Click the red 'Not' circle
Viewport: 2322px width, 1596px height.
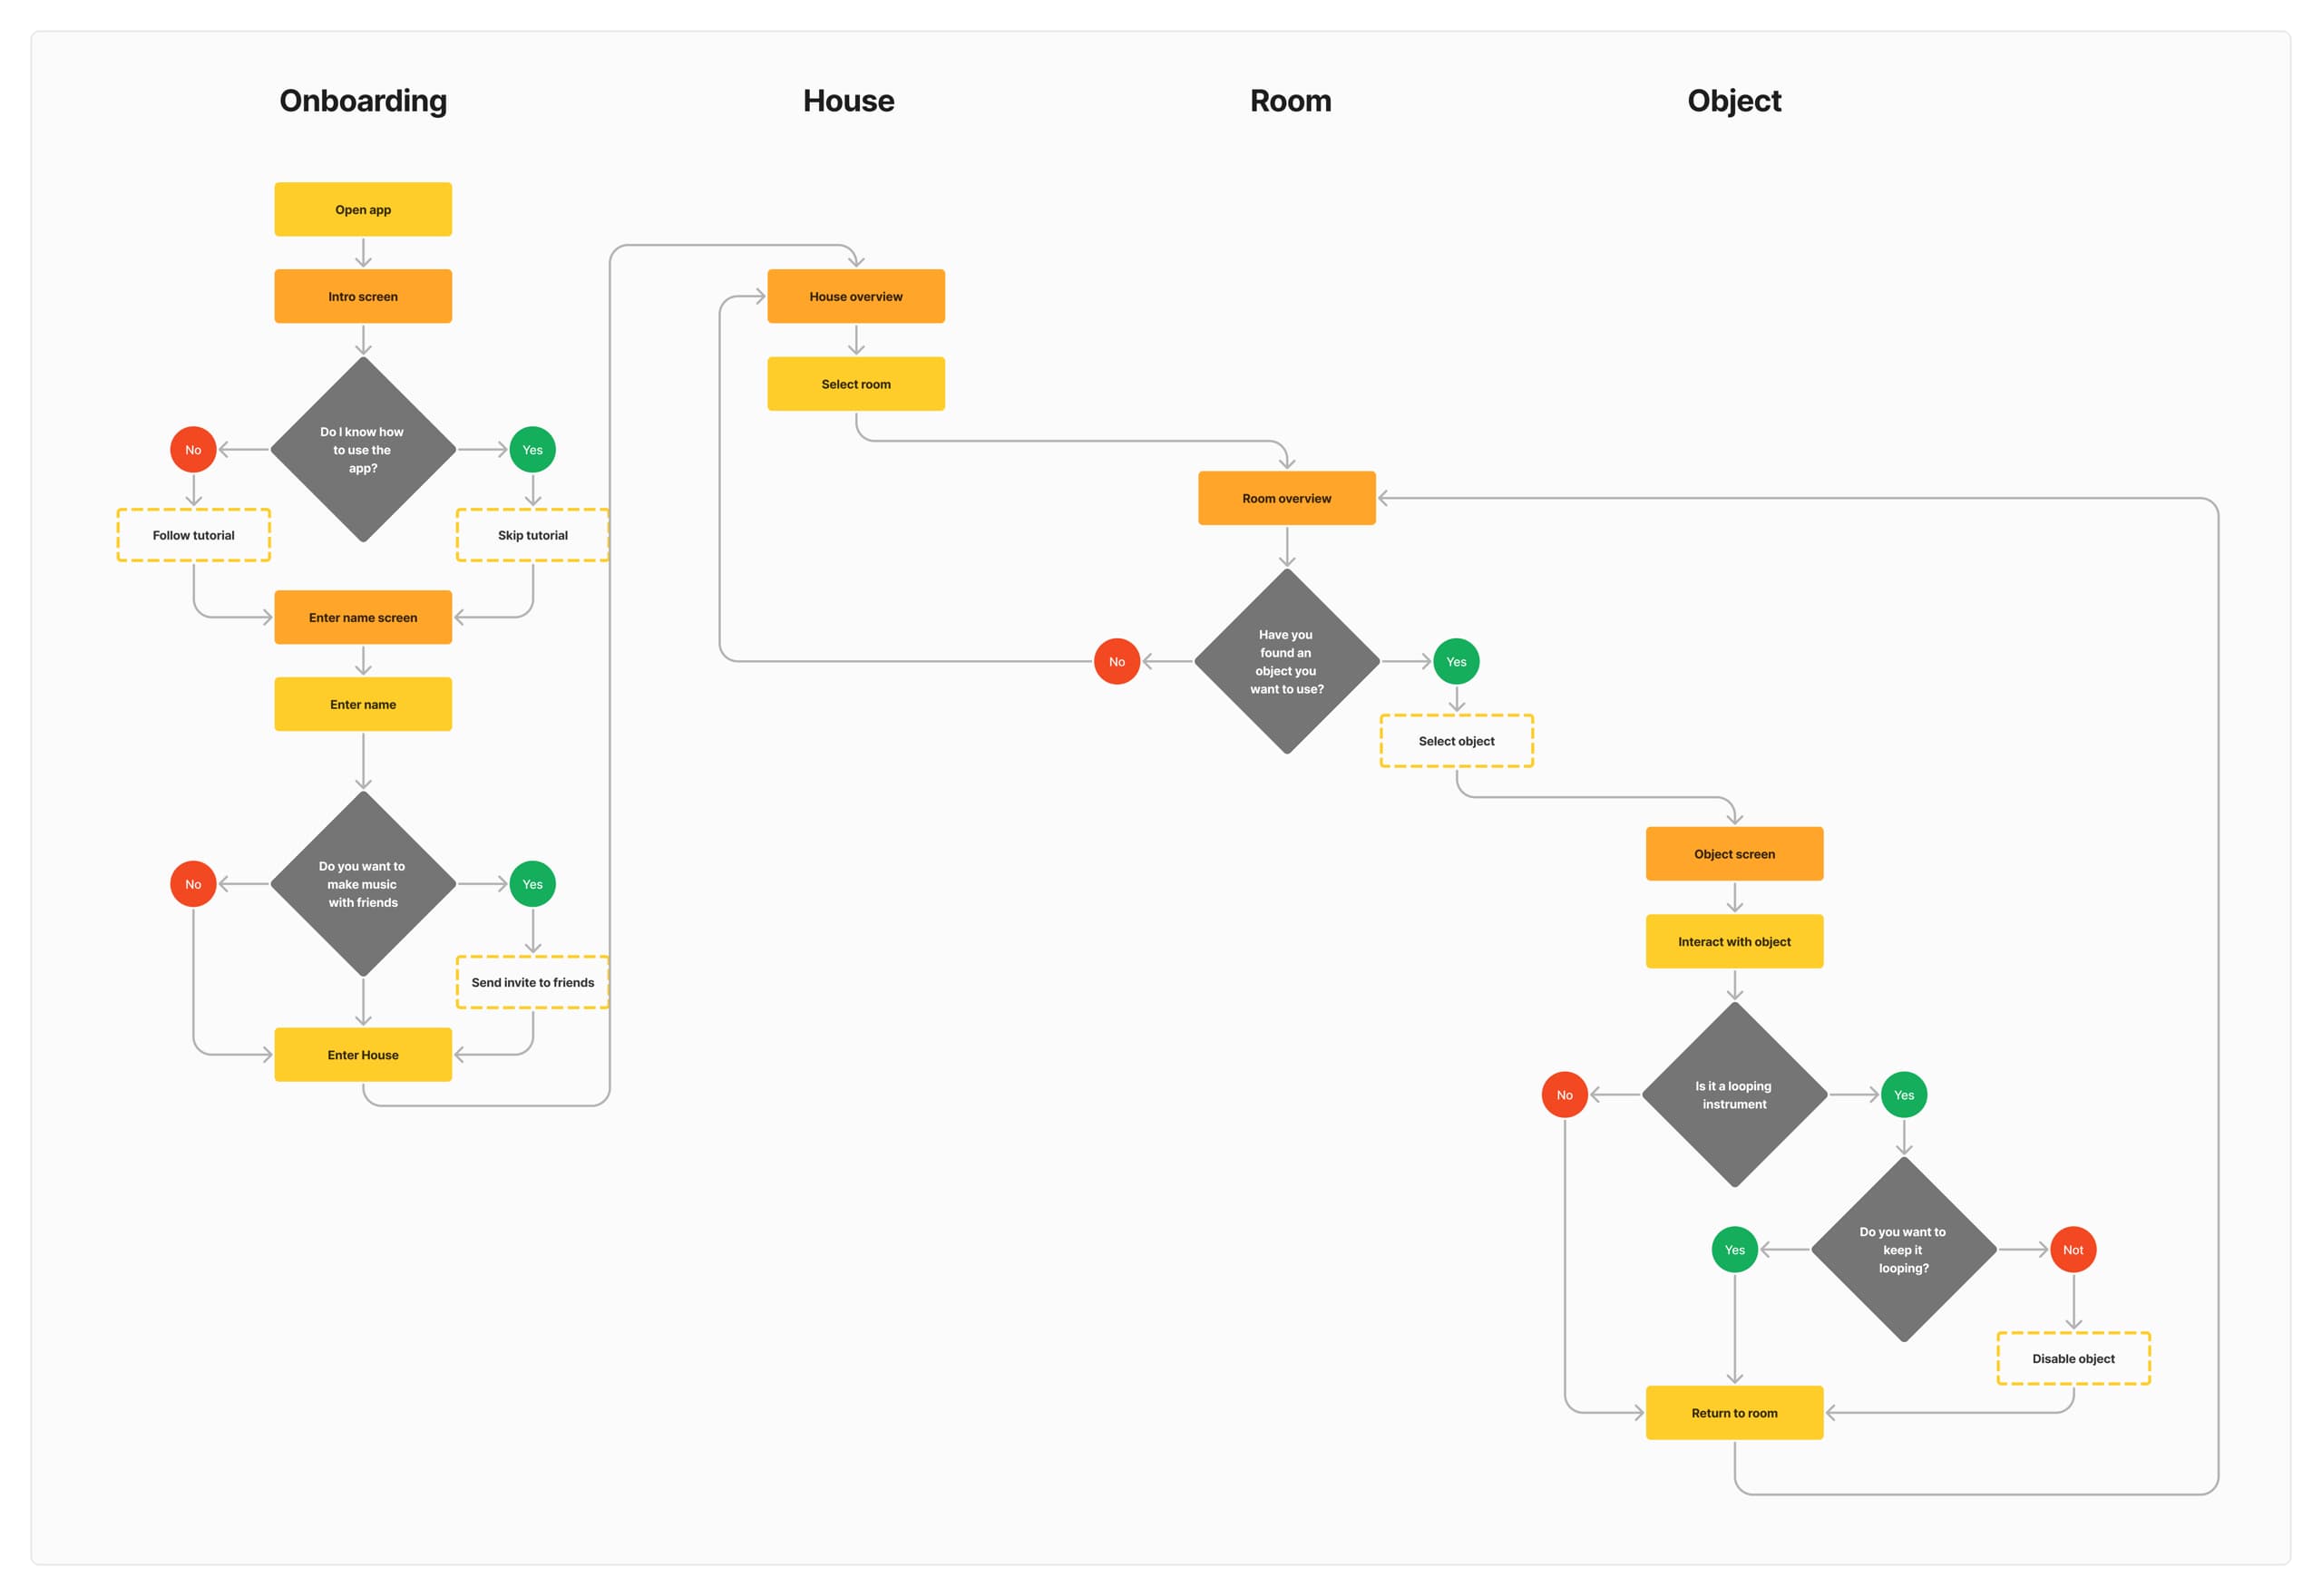click(2072, 1249)
